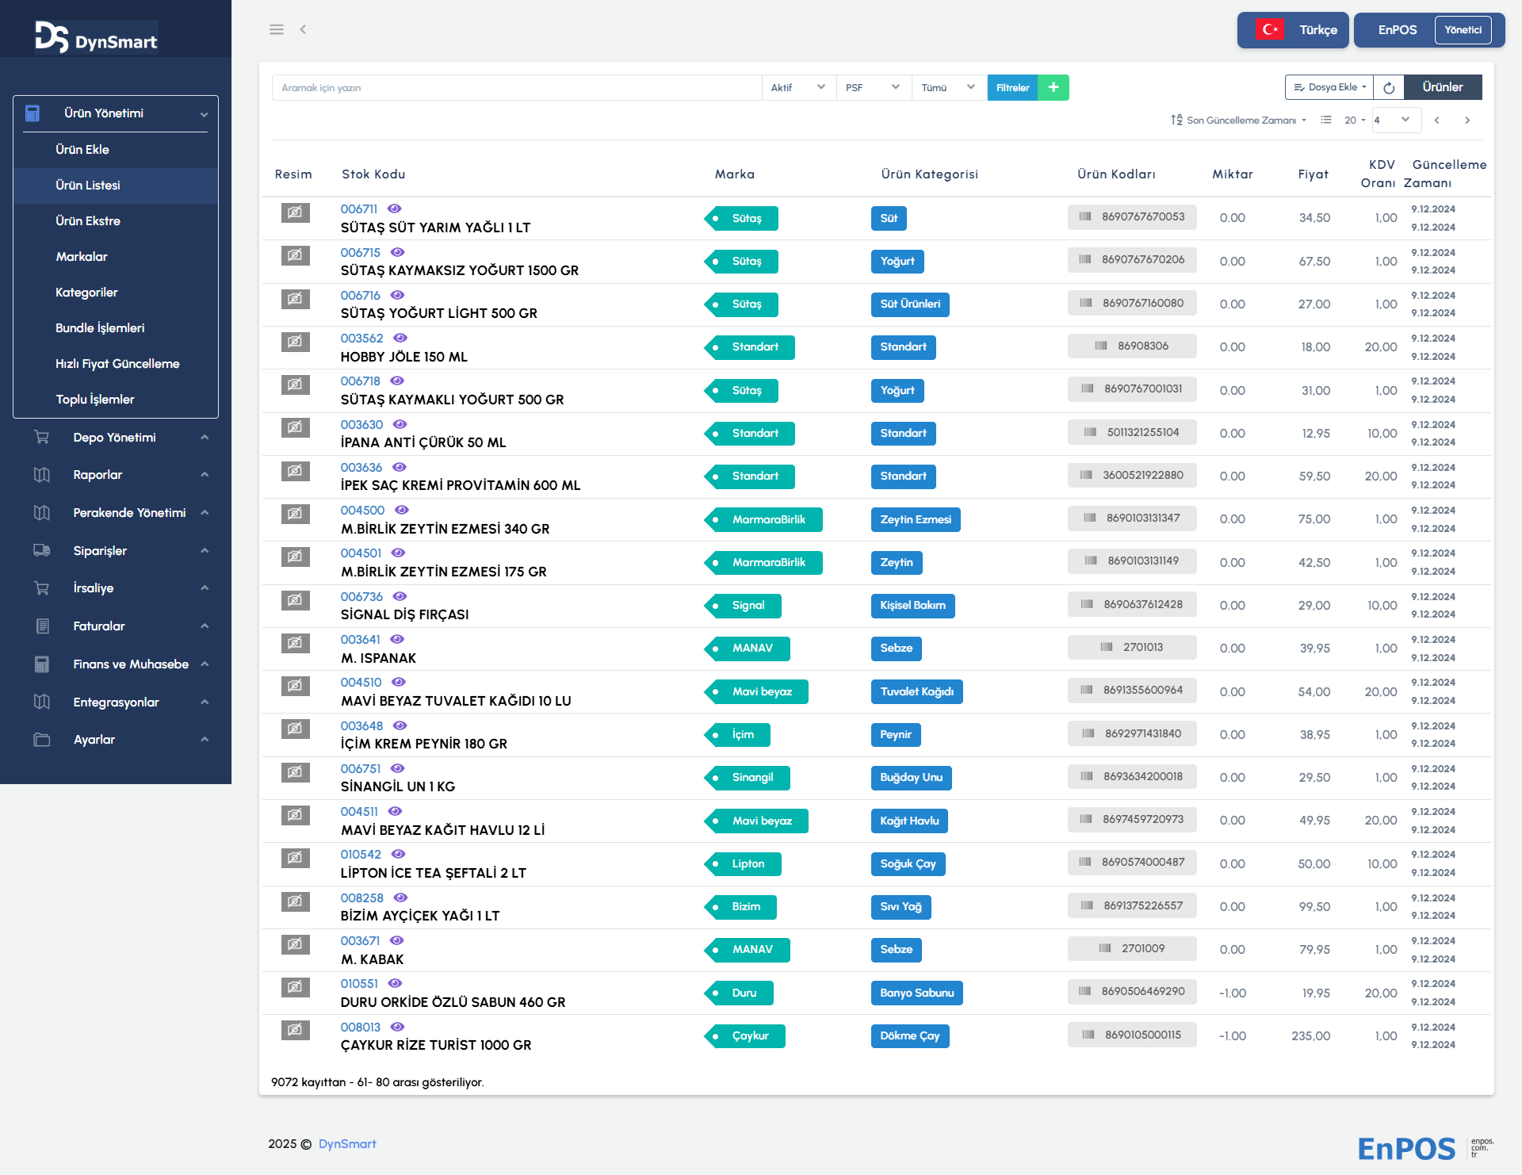Toggle the eye icon beside code 004500
This screenshot has height=1175, width=1522.
[x=402, y=510]
